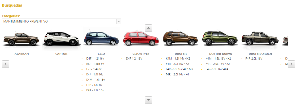Open the CAPTUR model label
The image size is (297, 104).
point(61,54)
